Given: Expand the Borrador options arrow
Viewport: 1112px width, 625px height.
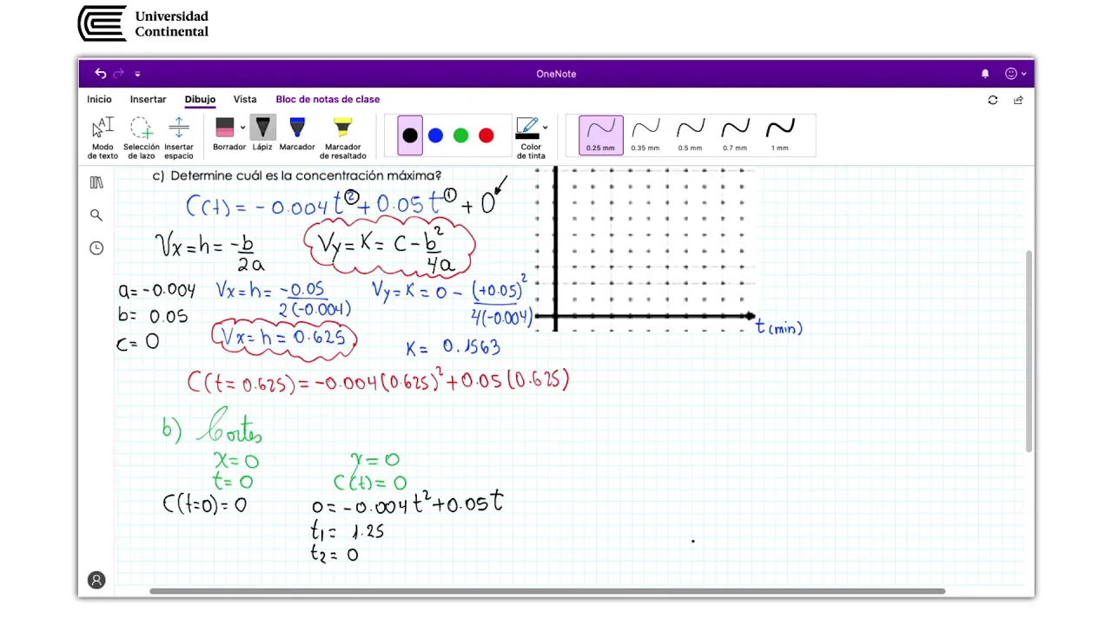Looking at the screenshot, I should point(242,128).
